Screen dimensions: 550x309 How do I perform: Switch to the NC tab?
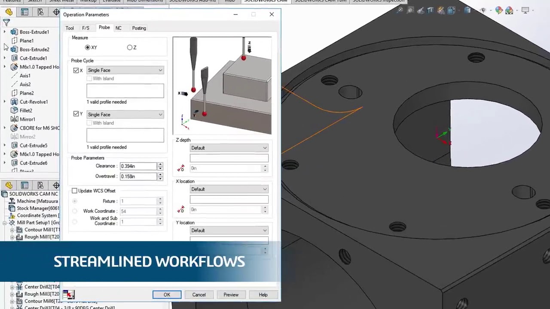point(118,28)
